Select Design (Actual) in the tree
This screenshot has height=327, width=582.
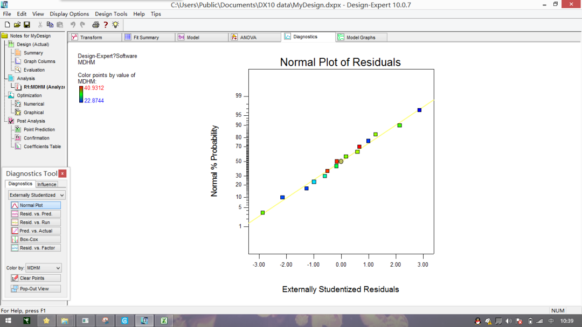tap(33, 45)
